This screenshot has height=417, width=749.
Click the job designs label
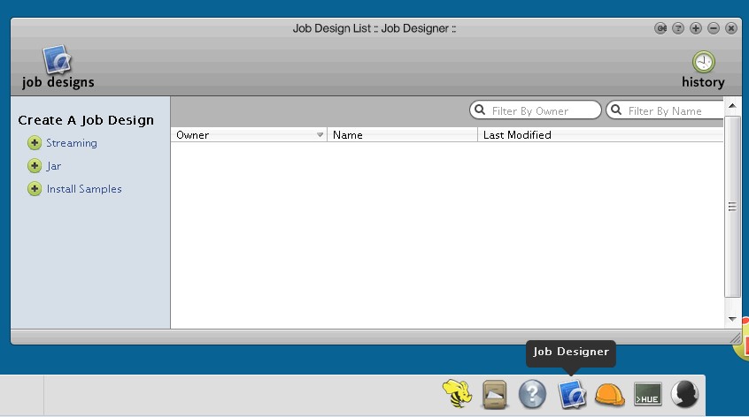tap(58, 82)
